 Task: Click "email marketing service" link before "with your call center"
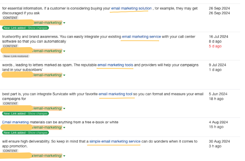click(141, 37)
